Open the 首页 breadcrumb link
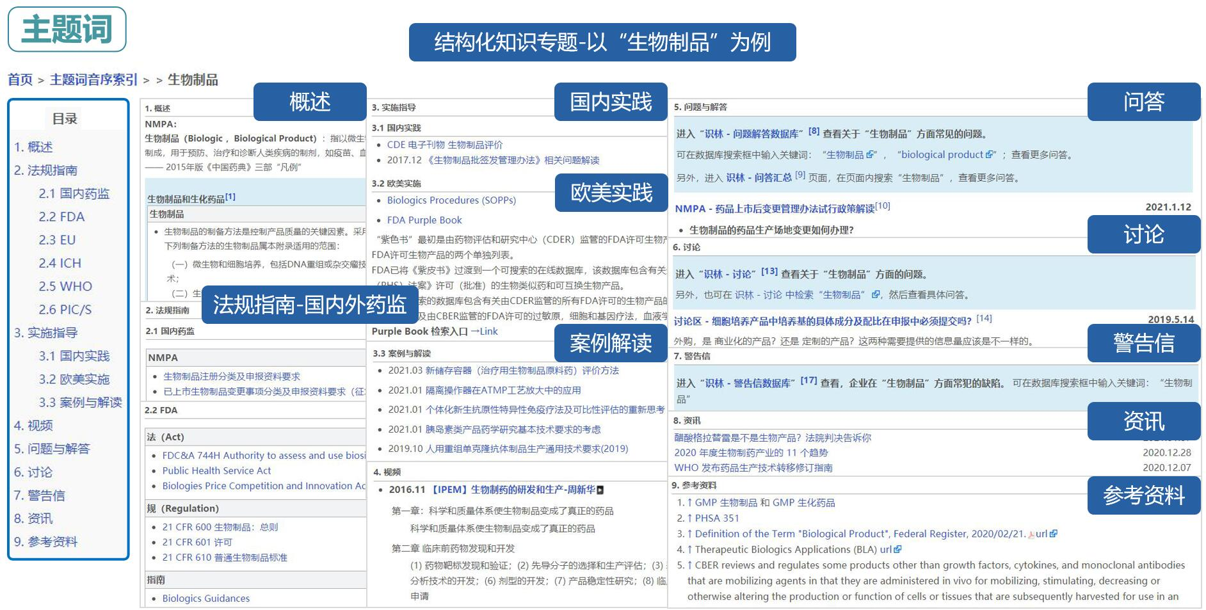This screenshot has width=1206, height=610. coord(20,80)
